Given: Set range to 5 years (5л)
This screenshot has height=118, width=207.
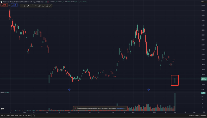Looking at the screenshot, I should 26,116.
